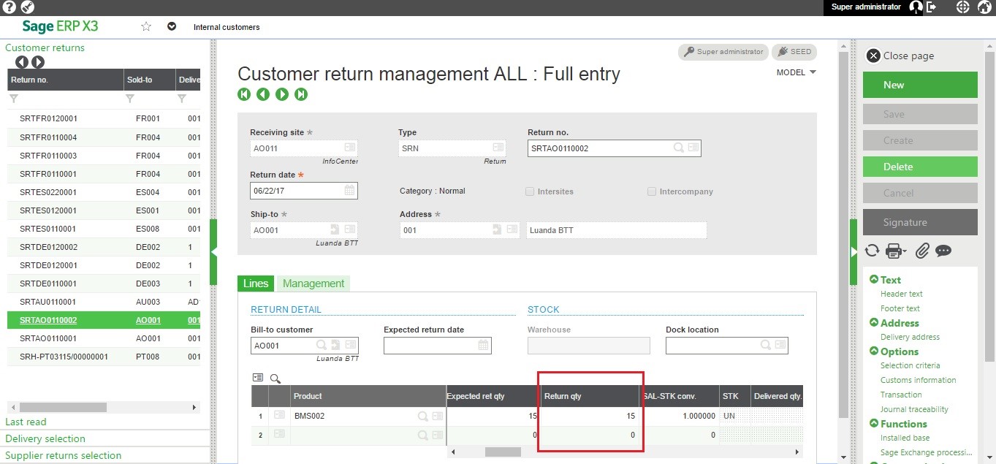Click filter icon under Return no. column
Screen dimensions: 996x464
point(13,99)
